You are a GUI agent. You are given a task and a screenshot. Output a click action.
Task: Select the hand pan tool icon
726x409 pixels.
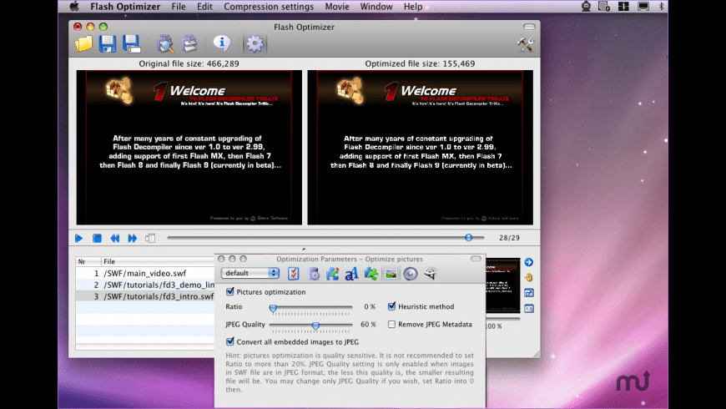529,277
